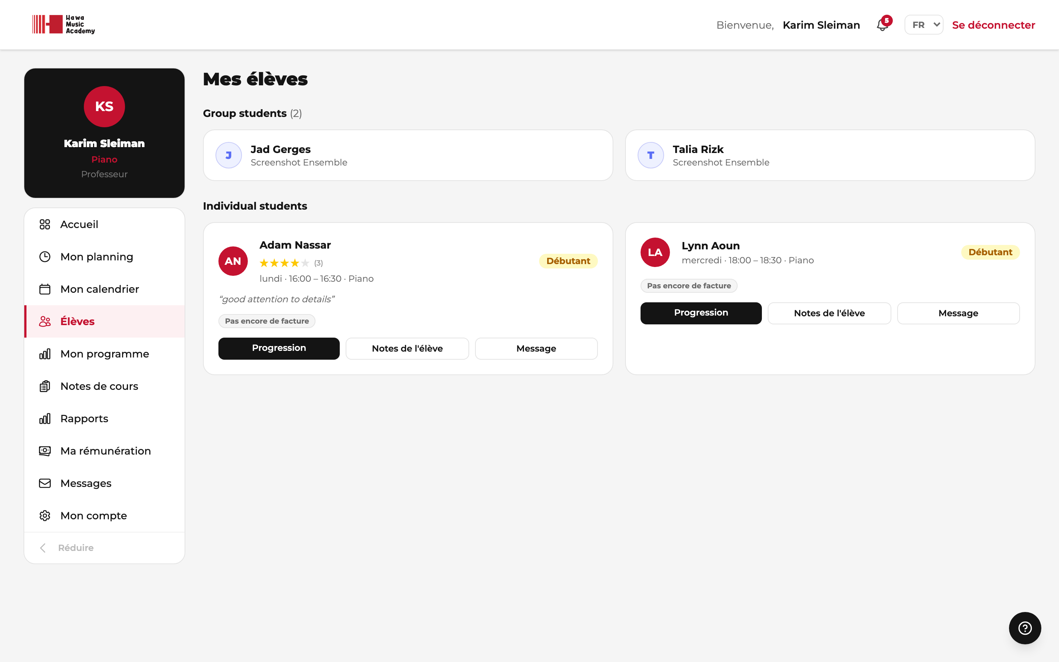Screen dimensions: 1059x662
Task: Open Notes de l'élève for Lynn Aoun
Action: (x=829, y=313)
